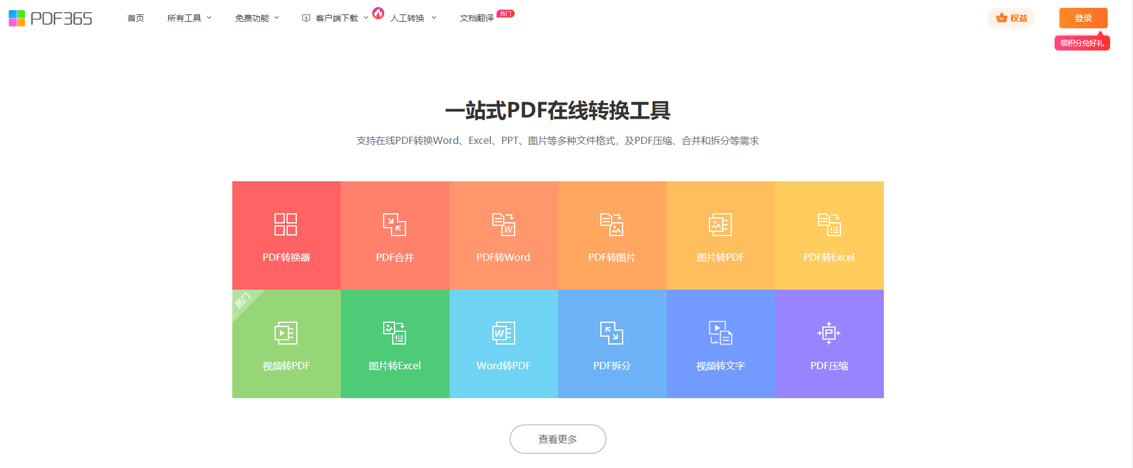
Task: Select the PDF压缩 label
Action: (x=829, y=366)
